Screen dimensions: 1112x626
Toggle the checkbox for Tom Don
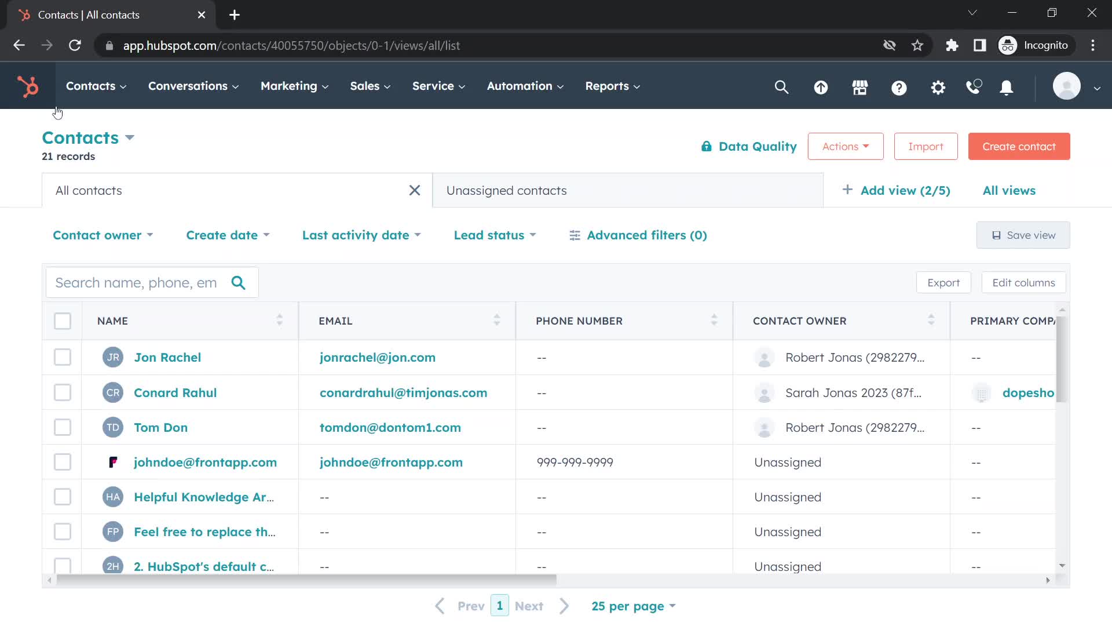63,427
